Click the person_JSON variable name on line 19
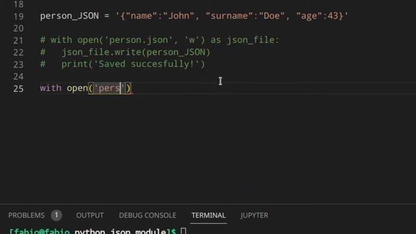416x234 pixels. click(70, 16)
